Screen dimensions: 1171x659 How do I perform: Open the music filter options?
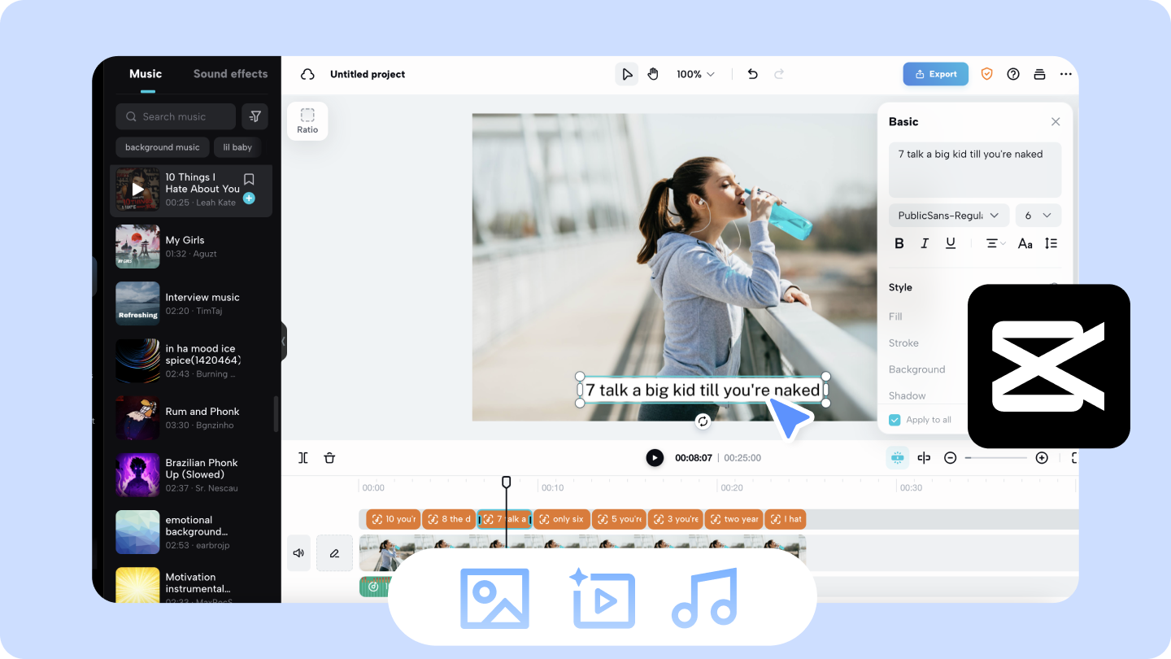point(255,116)
